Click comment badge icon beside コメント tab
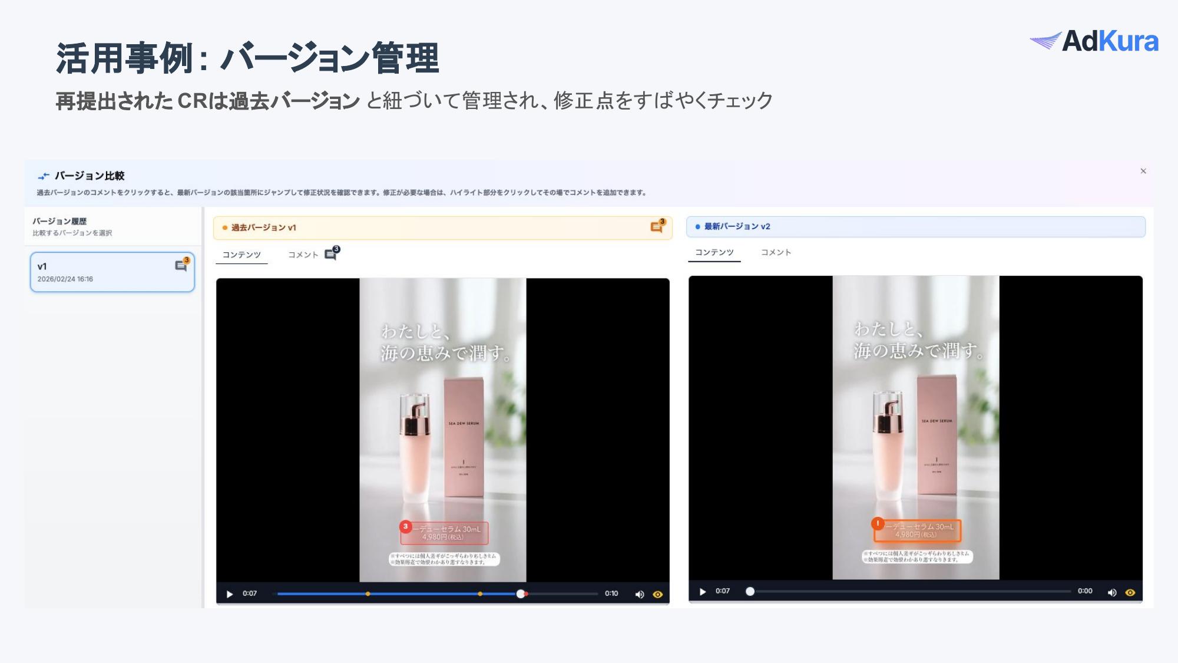 point(331,254)
